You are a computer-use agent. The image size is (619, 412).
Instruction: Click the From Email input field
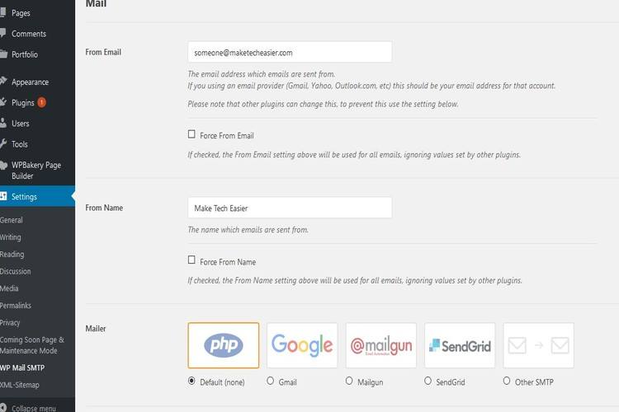[290, 53]
